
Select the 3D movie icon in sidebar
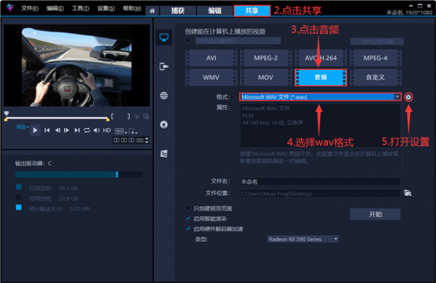pyautogui.click(x=163, y=154)
